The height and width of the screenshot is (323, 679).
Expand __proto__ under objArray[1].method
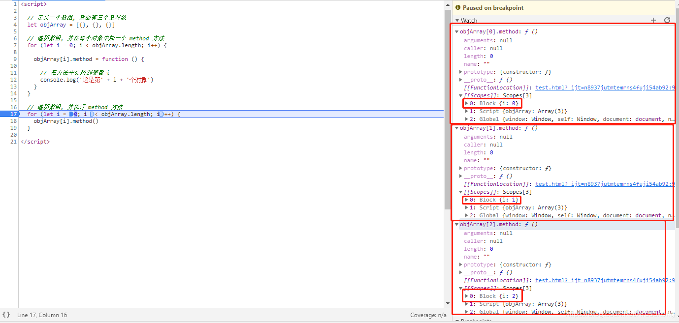tap(461, 176)
